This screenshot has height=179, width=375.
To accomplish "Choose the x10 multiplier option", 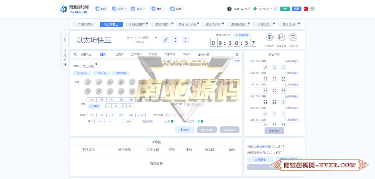I will click(x=111, y=115).
